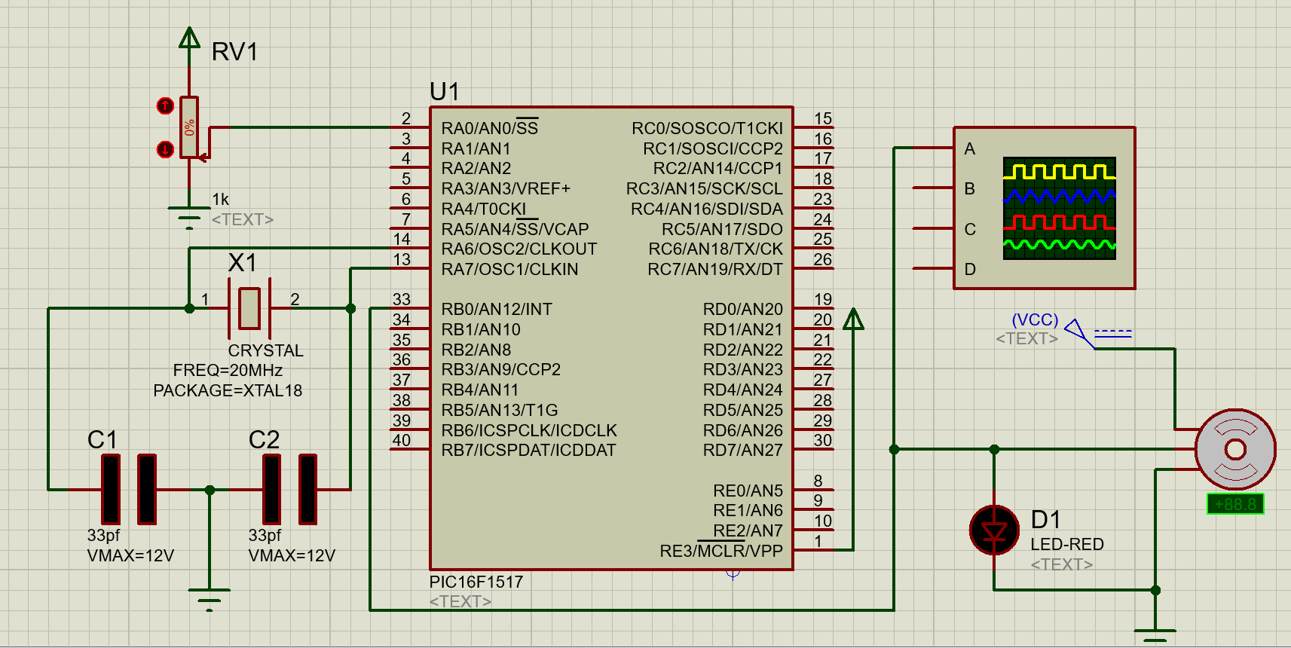Click the RB0/AN12/INT pin 33
The width and height of the screenshot is (1291, 648).
click(x=410, y=308)
